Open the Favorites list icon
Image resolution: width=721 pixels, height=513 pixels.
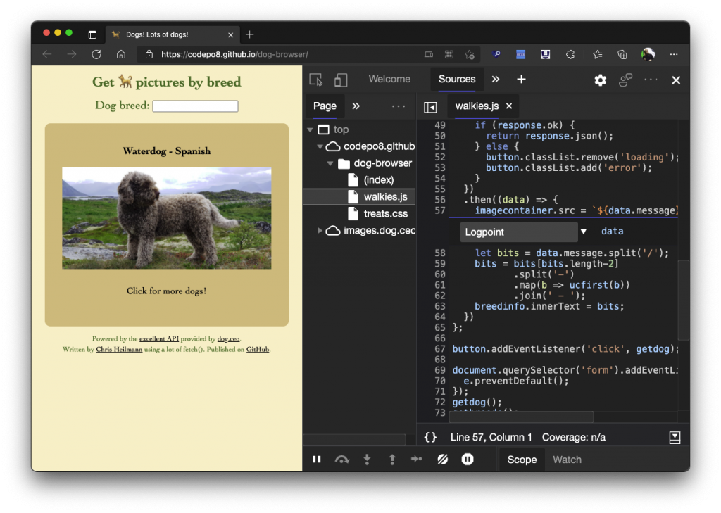click(597, 54)
